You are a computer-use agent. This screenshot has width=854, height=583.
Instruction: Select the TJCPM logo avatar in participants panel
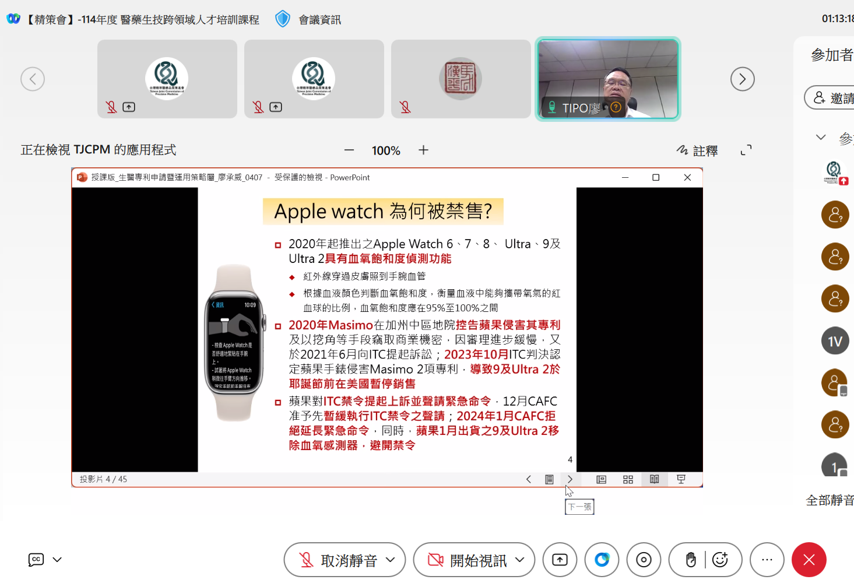(834, 172)
